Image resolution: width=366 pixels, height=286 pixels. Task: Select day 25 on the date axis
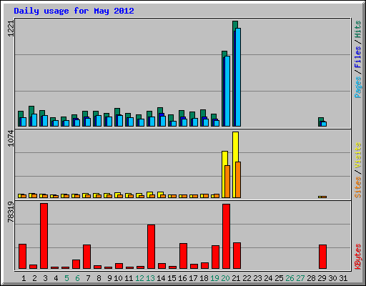click(x=279, y=278)
